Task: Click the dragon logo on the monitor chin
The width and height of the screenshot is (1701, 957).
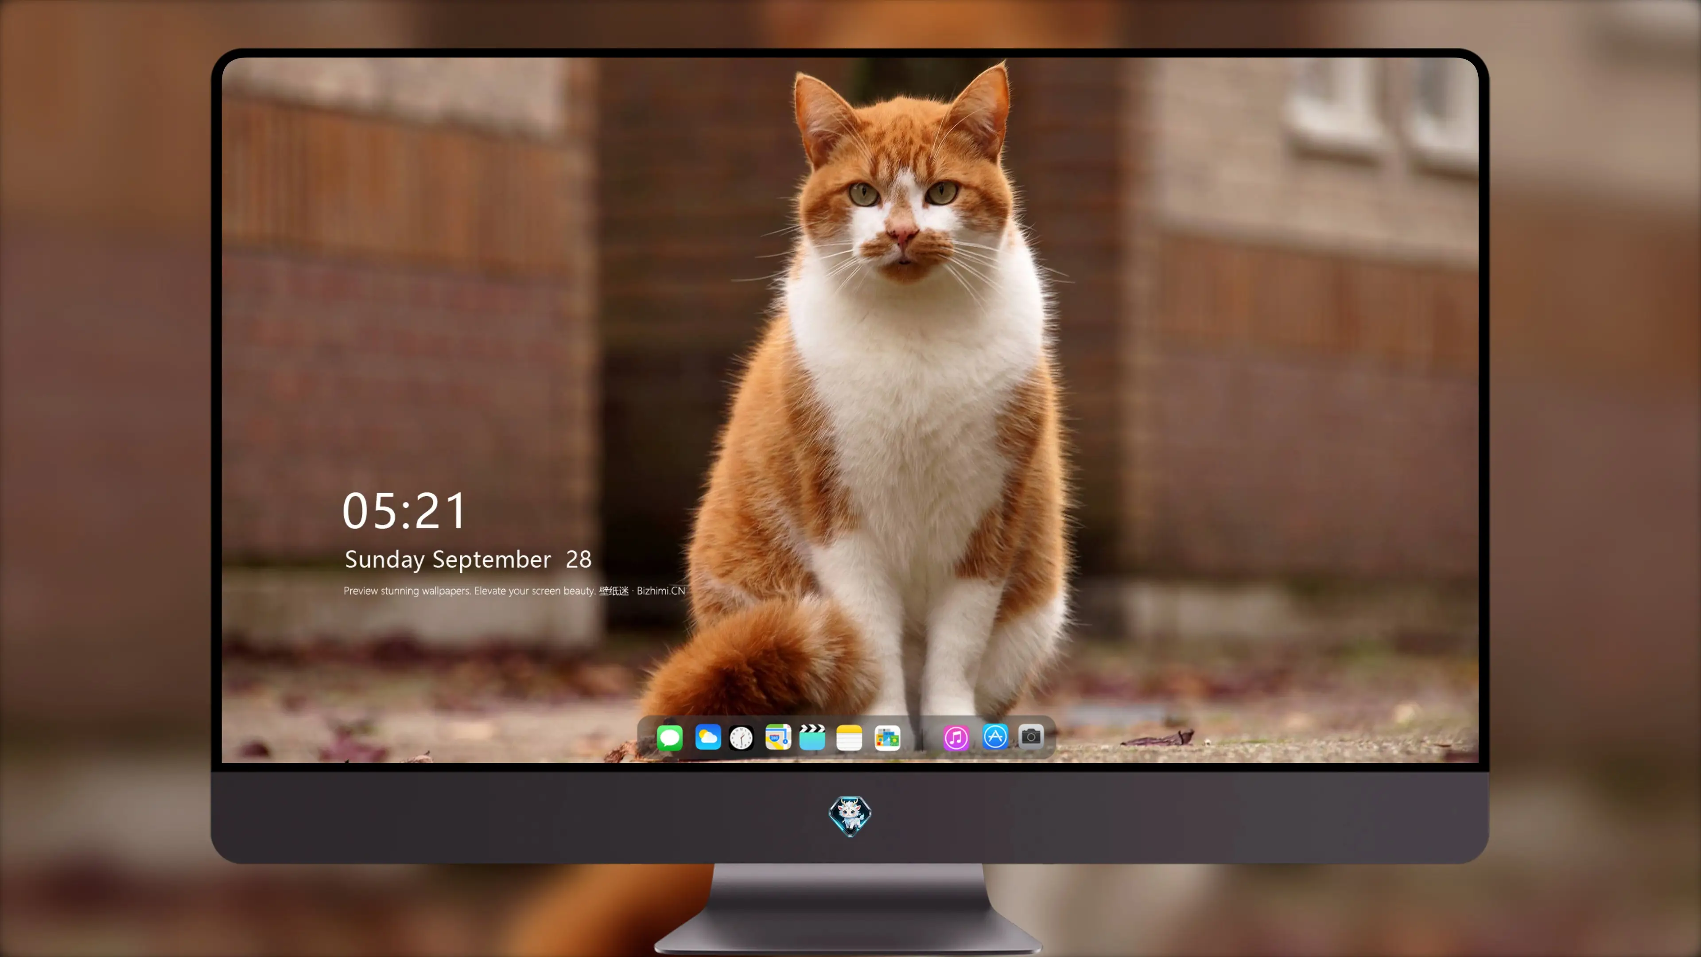Action: (x=850, y=816)
